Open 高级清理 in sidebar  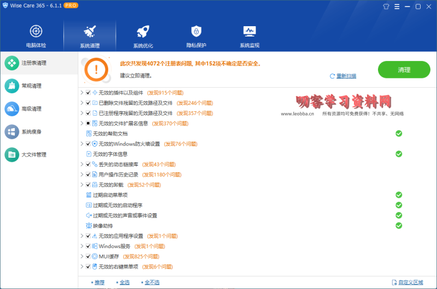39,109
